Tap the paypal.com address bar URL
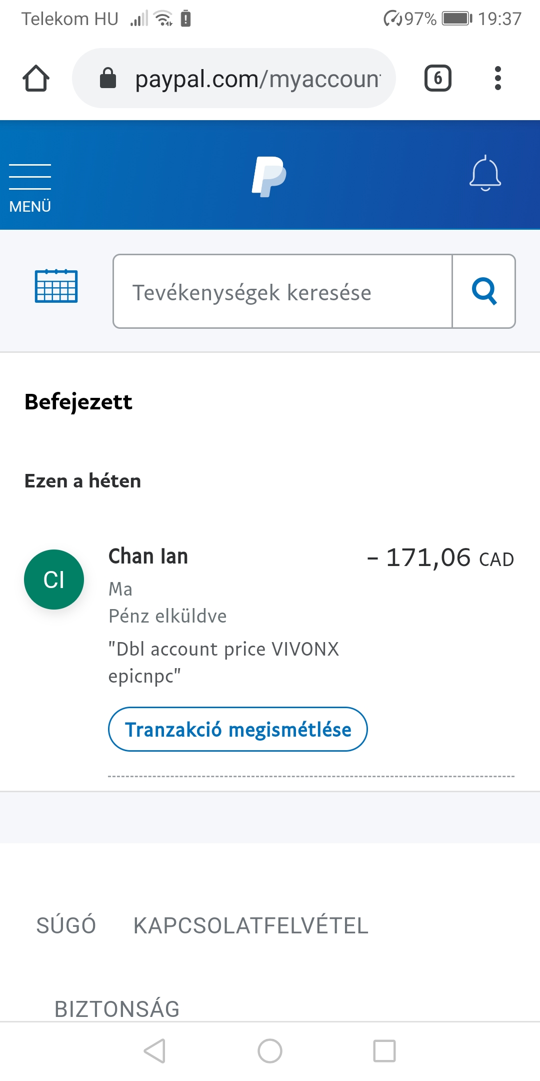 pyautogui.click(x=258, y=79)
